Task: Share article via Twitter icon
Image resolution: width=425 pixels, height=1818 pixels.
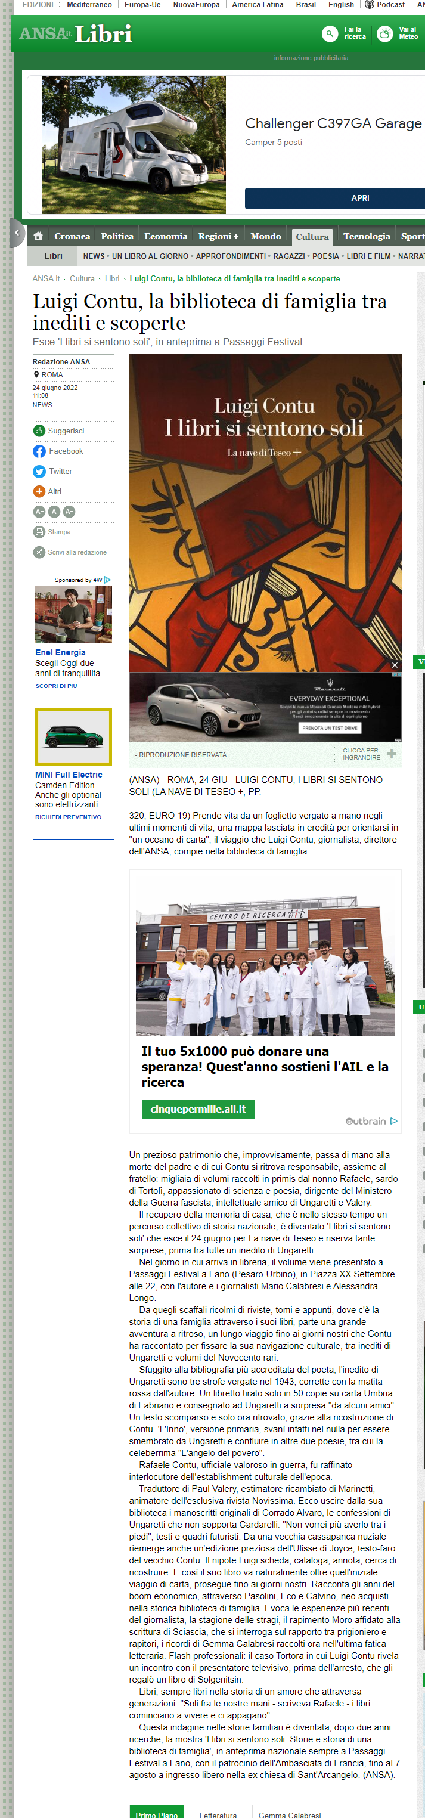Action: click(39, 472)
